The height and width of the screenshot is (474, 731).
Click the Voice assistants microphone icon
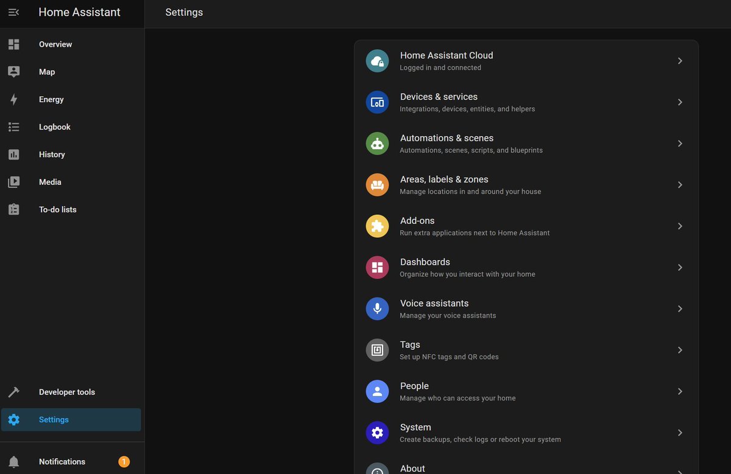[377, 309]
